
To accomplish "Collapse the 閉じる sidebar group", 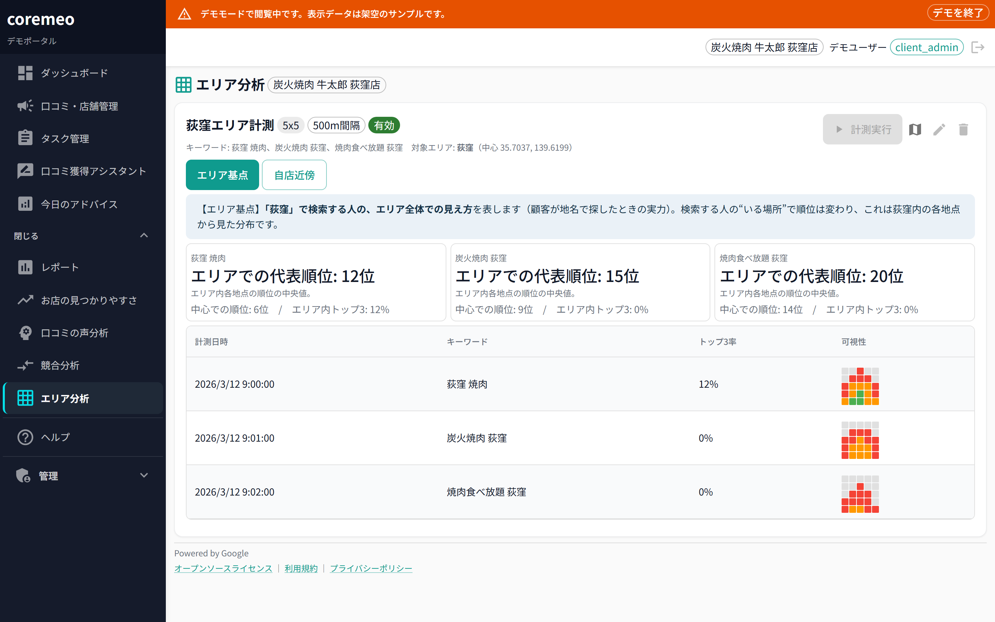I will coord(83,236).
